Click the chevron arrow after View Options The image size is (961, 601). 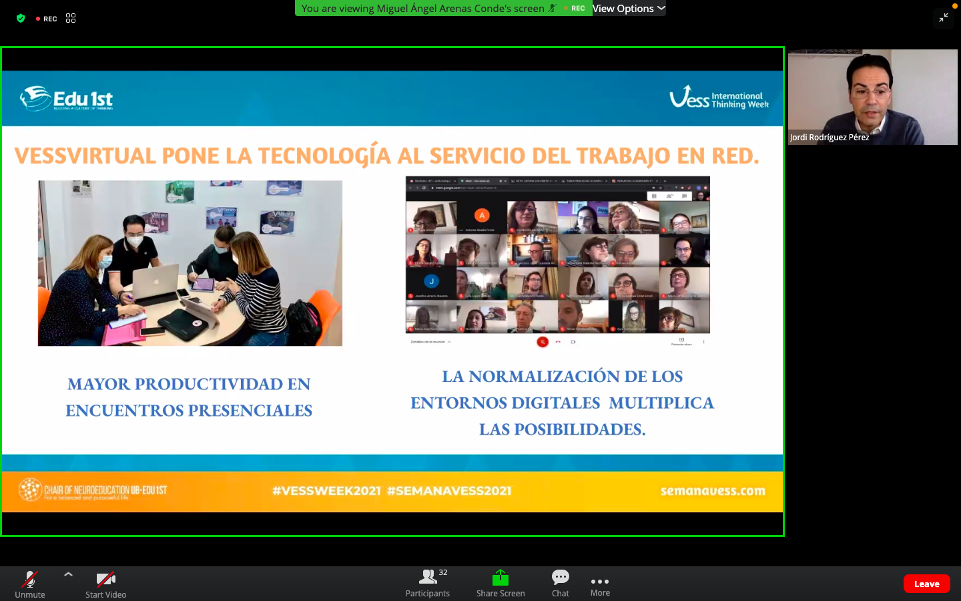point(661,8)
